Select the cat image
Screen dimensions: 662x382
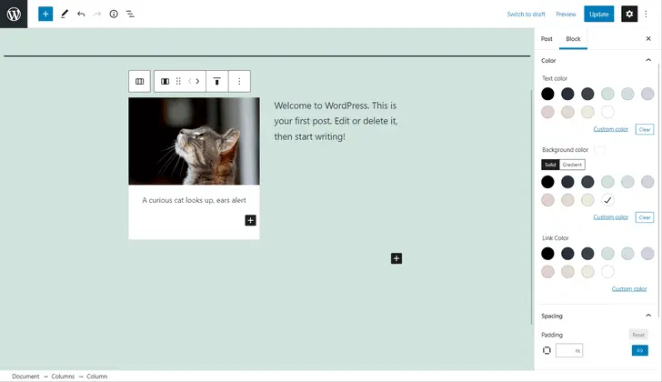195,141
